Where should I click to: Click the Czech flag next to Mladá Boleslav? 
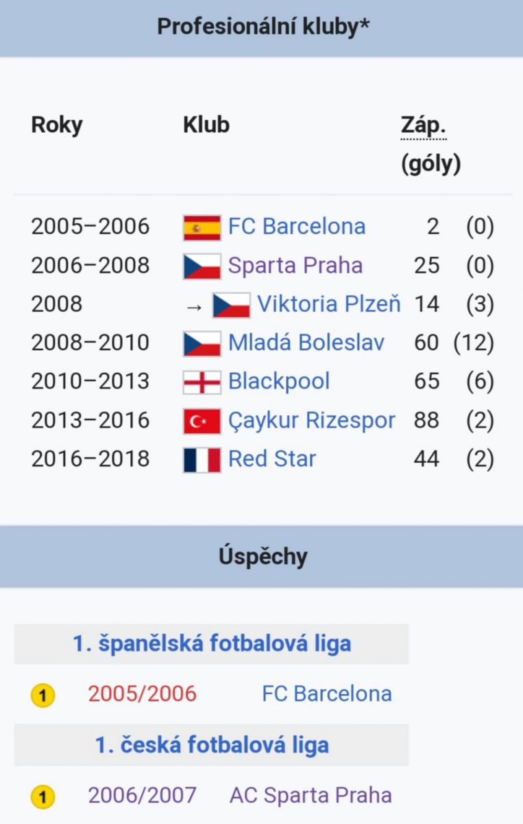point(202,343)
